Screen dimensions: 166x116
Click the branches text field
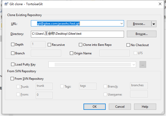click(139, 86)
